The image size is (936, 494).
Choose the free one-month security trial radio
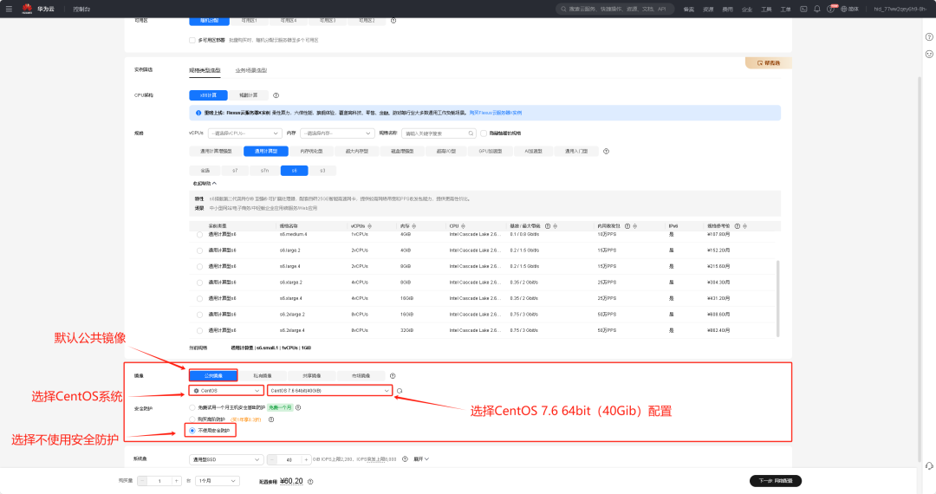[x=192, y=407]
